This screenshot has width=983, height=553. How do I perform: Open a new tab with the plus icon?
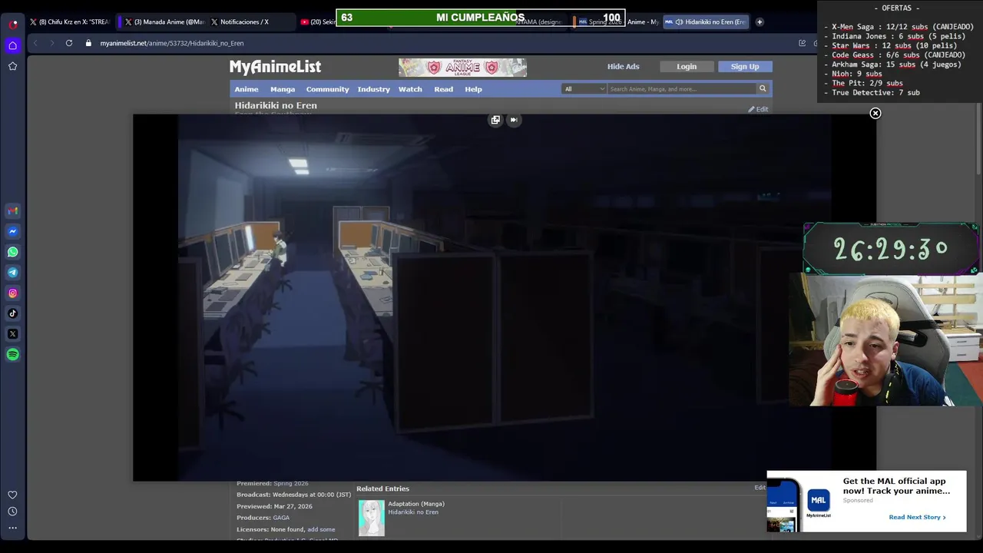coord(760,22)
